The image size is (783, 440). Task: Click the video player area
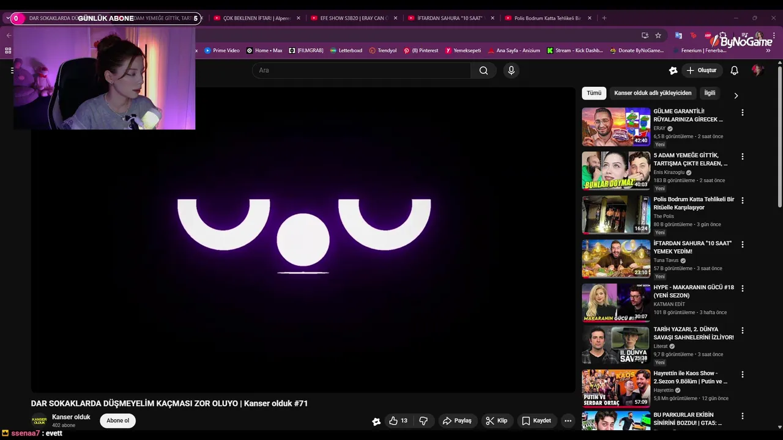303,240
